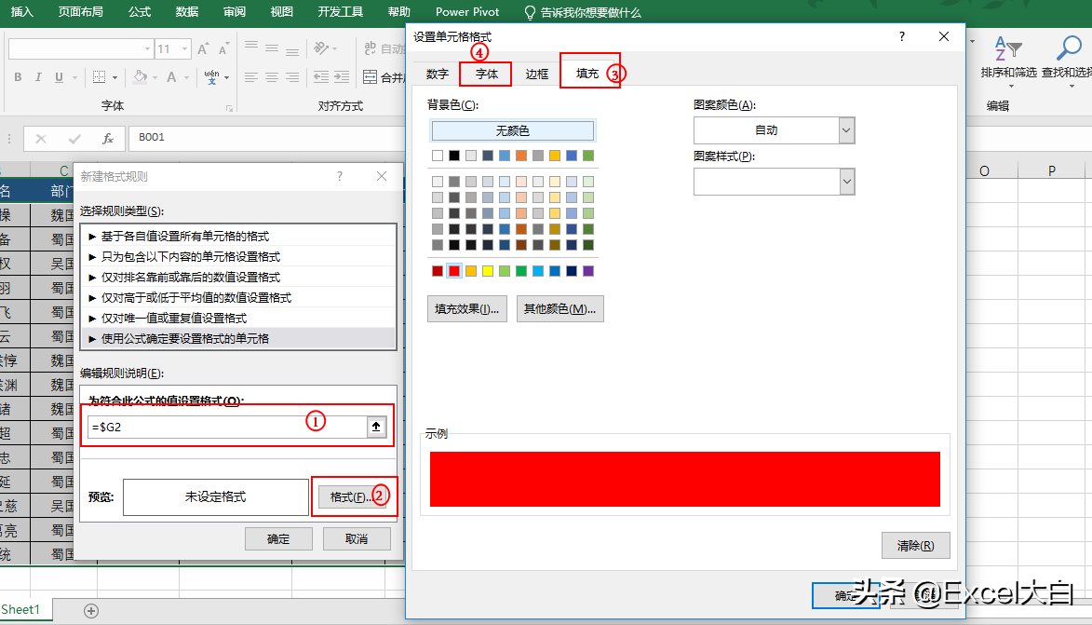Select rule type 仅对唯一值或重复值设置格式

[x=238, y=318]
